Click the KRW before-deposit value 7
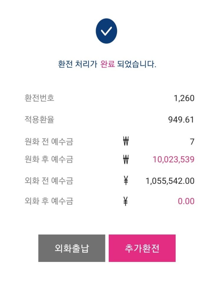Viewport: 219px width, 297px height. coord(192,142)
